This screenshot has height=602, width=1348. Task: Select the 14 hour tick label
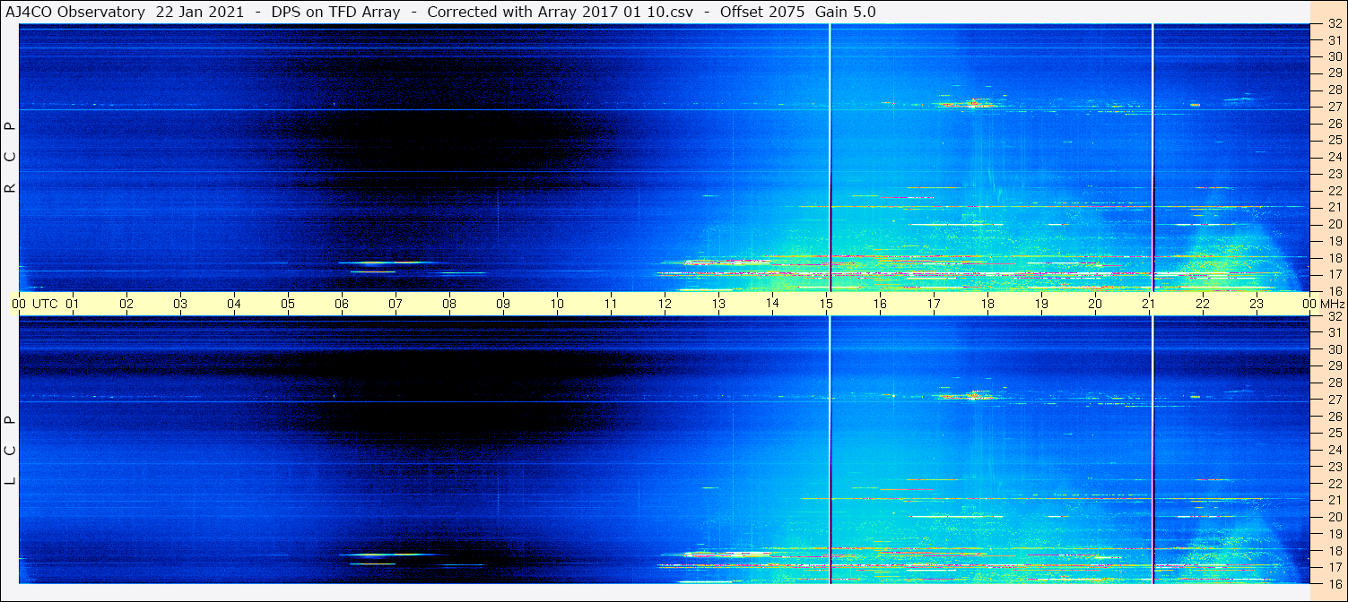(x=772, y=304)
